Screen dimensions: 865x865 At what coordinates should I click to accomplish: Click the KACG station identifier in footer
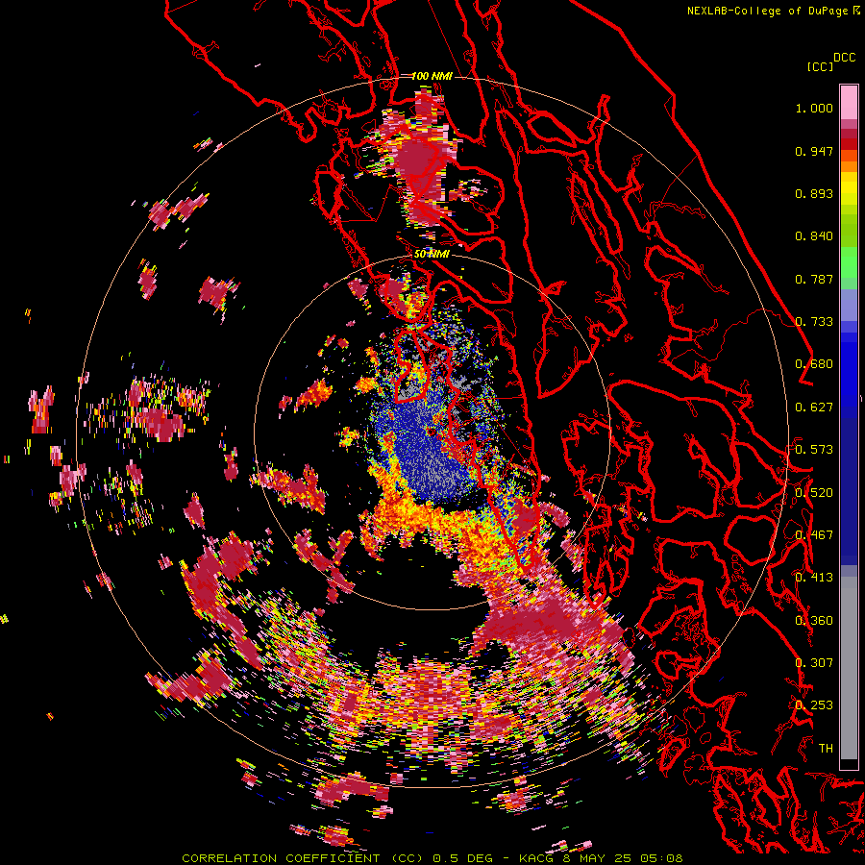click(536, 858)
